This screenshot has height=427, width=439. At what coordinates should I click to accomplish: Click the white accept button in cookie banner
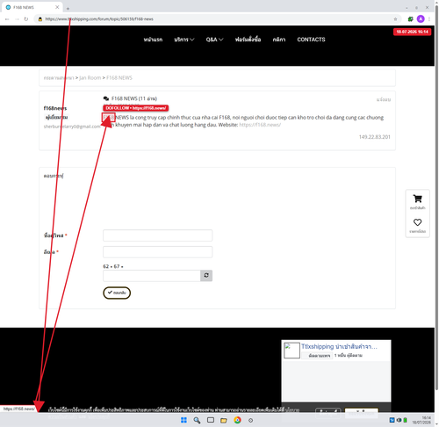click(x=362, y=412)
